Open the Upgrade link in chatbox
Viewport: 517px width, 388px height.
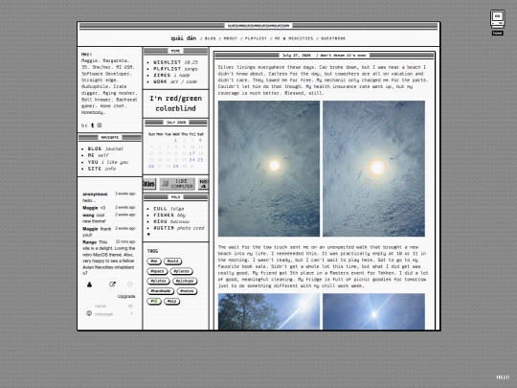click(126, 296)
